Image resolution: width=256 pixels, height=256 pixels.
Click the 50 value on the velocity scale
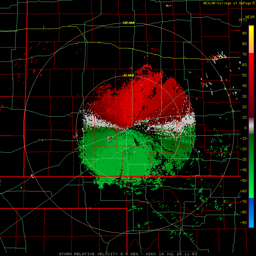pos(244,75)
